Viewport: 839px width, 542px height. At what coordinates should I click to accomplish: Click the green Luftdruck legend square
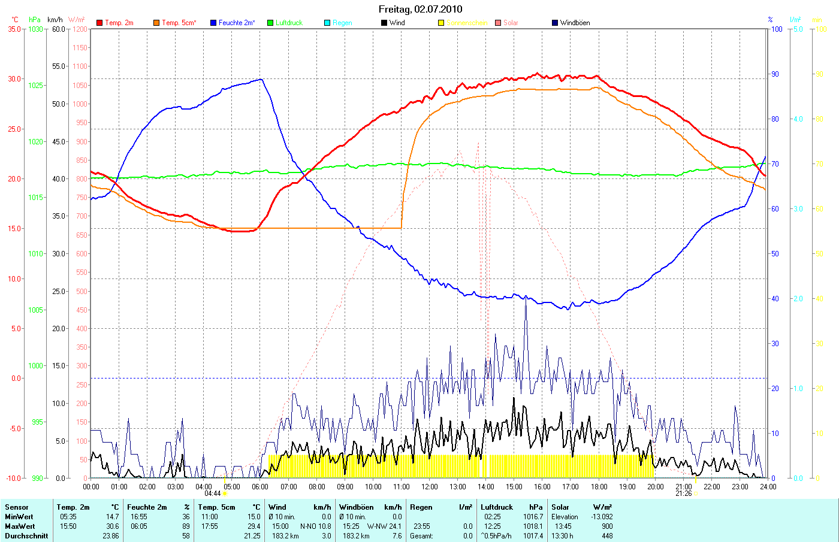[x=270, y=23]
